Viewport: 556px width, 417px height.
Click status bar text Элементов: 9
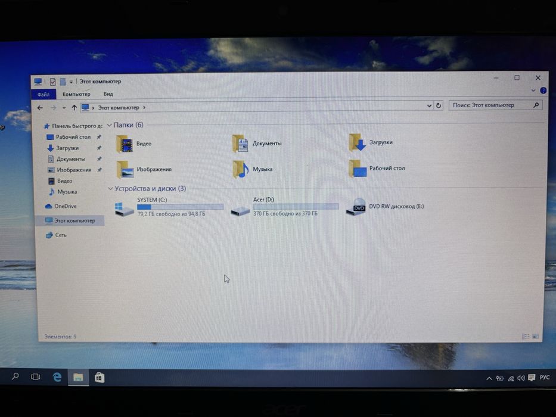point(60,337)
